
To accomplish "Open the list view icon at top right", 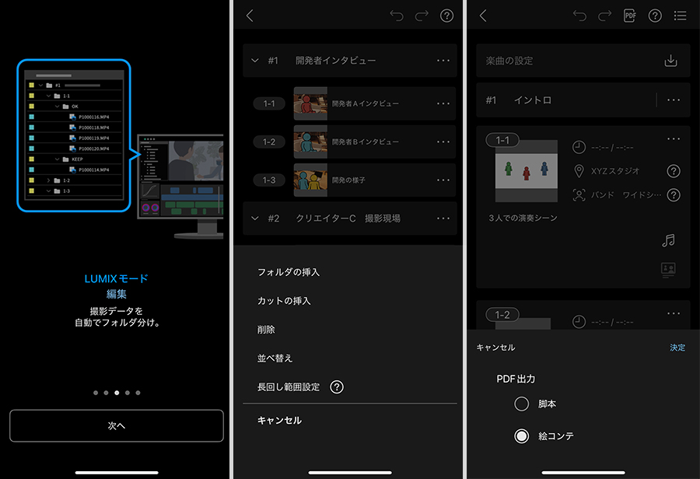I will coord(680,16).
